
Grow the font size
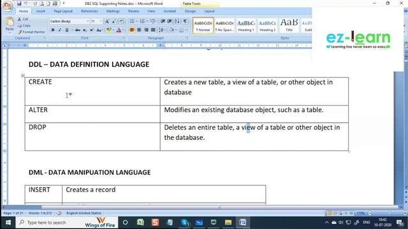coord(107,22)
